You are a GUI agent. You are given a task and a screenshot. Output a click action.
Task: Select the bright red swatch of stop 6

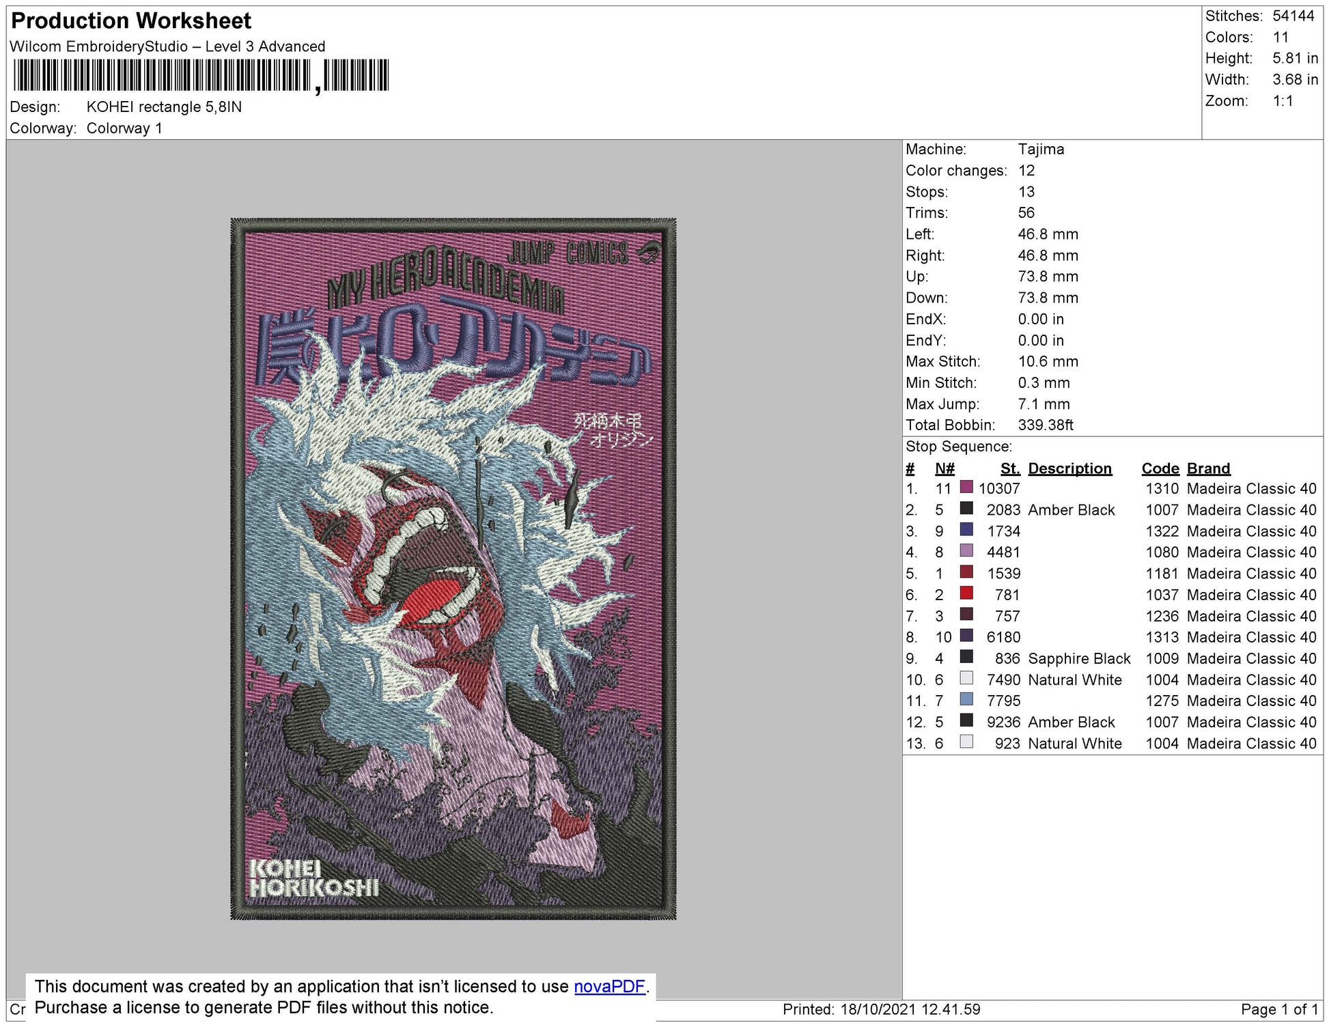point(966,593)
